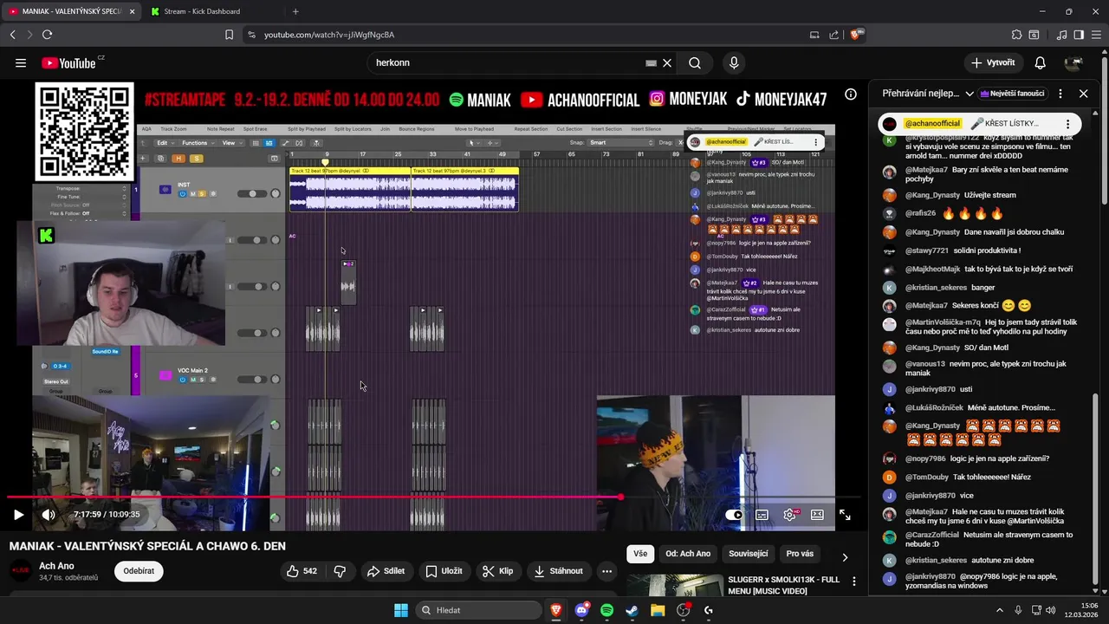The width and height of the screenshot is (1109, 624).
Task: Select the Pro vás chip
Action: 800,554
